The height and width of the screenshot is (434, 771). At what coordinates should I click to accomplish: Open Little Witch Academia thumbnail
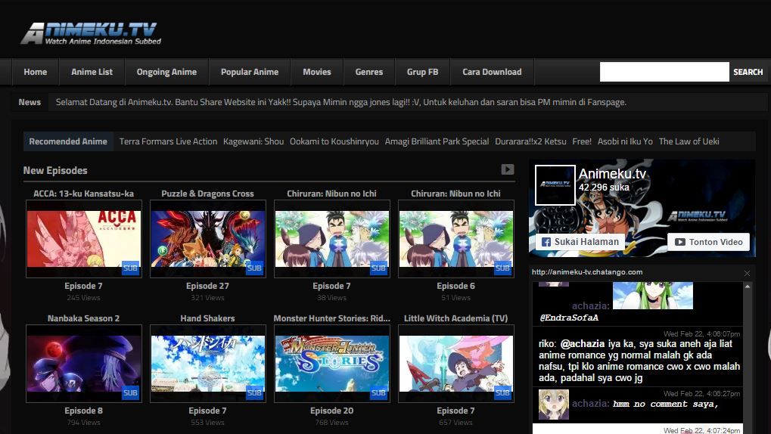point(455,364)
